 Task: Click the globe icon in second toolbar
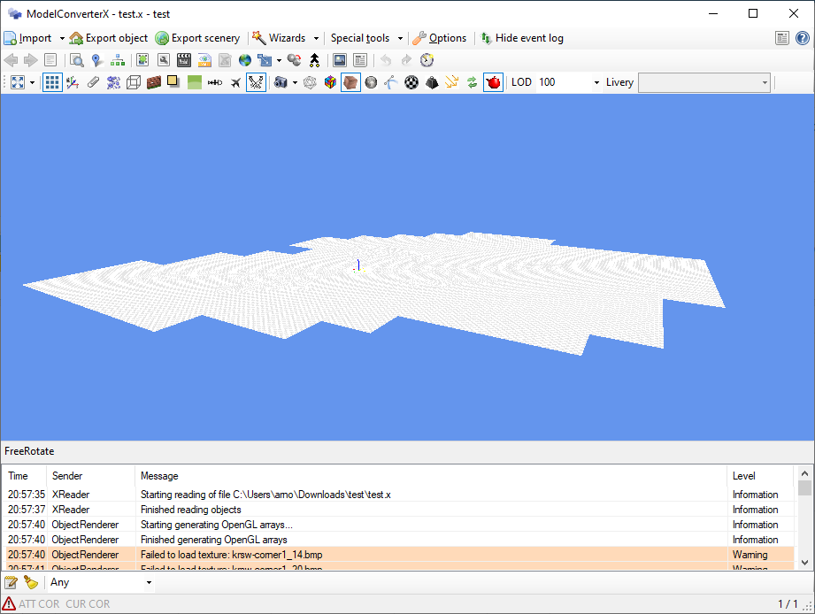(245, 60)
